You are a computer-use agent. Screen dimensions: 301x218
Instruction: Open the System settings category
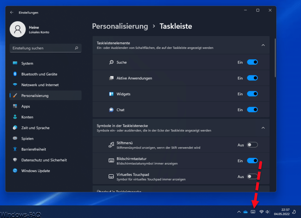(x=46, y=63)
